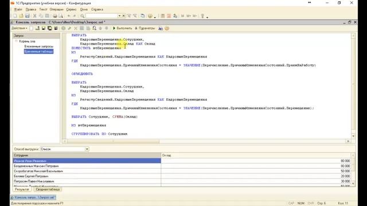Click the M+ memory add icon
Image resolution: width=367 pixels, height=206 pixels.
point(189,16)
